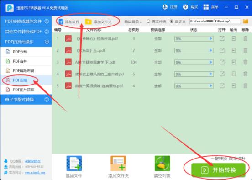Remove row 3 精神现象学 with trash icon
The width and height of the screenshot is (252, 180).
click(x=245, y=62)
